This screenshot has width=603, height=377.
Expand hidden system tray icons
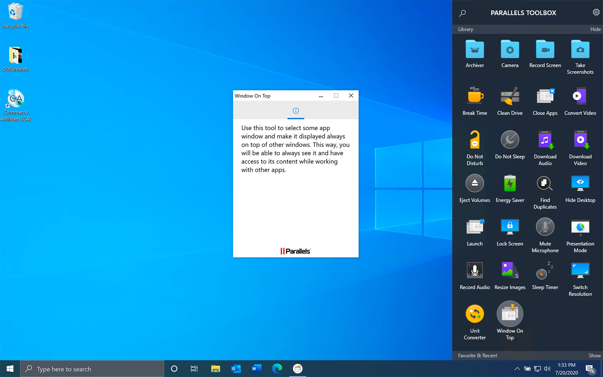point(517,369)
